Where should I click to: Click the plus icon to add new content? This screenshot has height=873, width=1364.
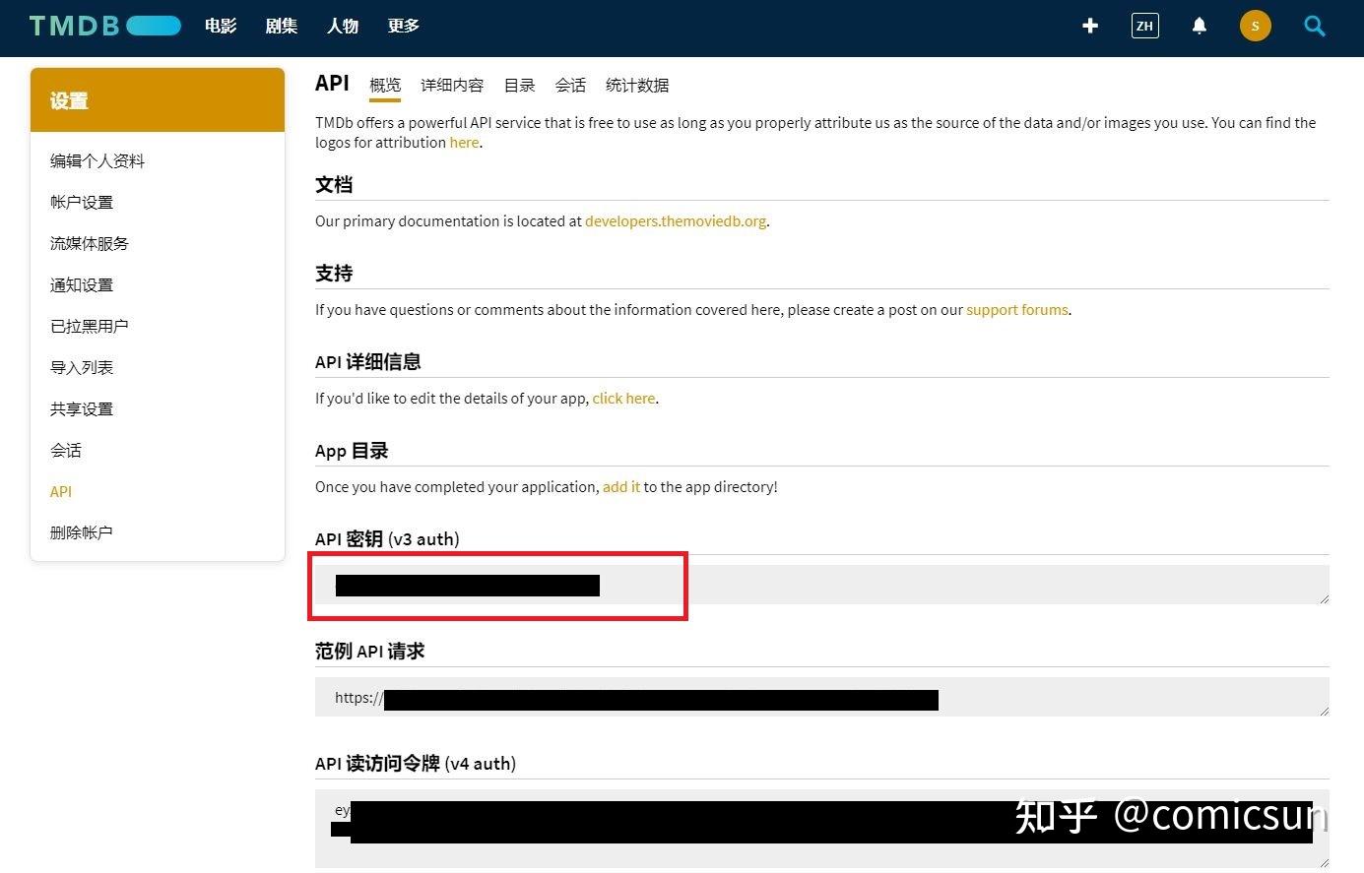(1090, 27)
